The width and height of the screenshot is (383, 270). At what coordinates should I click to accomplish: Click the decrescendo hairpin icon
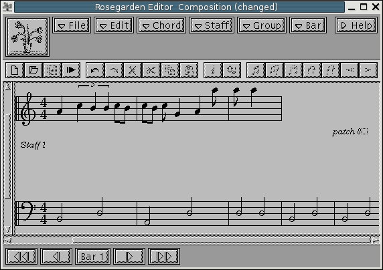368,70
